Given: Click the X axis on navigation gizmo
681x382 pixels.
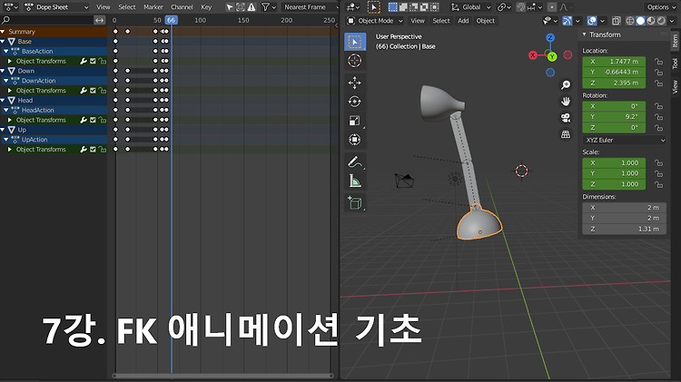Looking at the screenshot, I should pyautogui.click(x=533, y=55).
